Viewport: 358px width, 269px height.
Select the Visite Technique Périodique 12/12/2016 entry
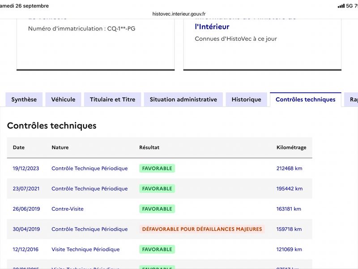(x=85, y=249)
